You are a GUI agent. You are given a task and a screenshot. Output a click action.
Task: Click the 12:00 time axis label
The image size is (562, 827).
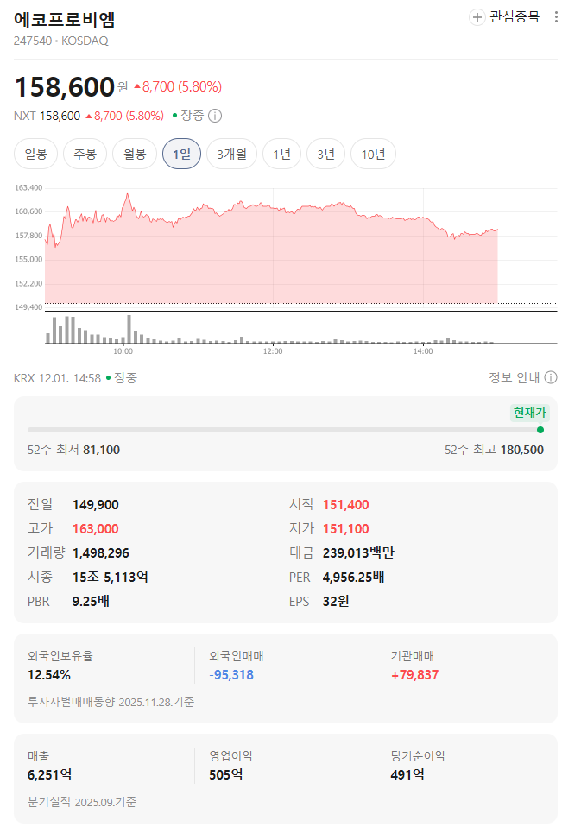pyautogui.click(x=273, y=351)
